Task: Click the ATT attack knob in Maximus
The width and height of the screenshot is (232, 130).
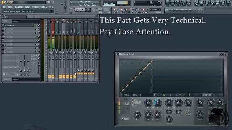Action: 169,103
